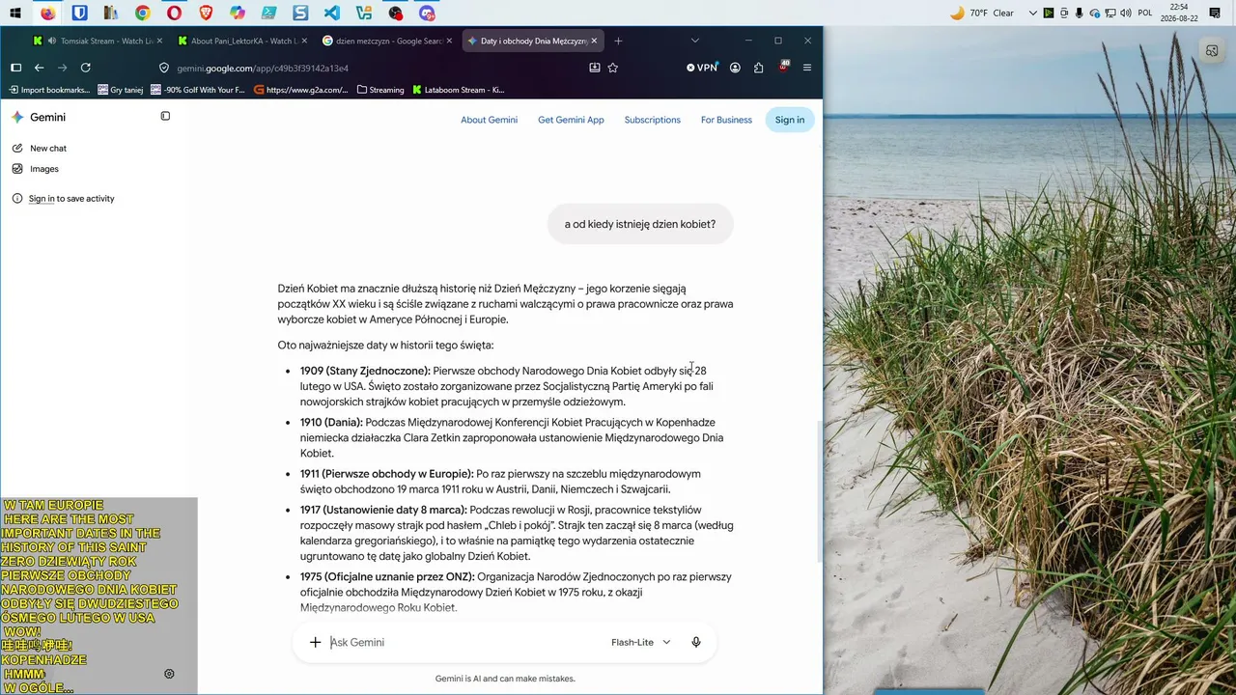
Task: Show hidden system tray icons
Action: (1033, 14)
